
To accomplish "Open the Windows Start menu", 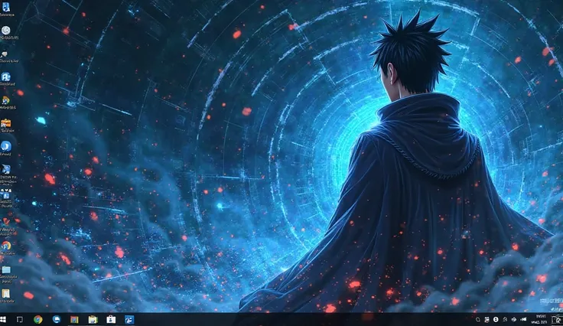I will 3,319.
